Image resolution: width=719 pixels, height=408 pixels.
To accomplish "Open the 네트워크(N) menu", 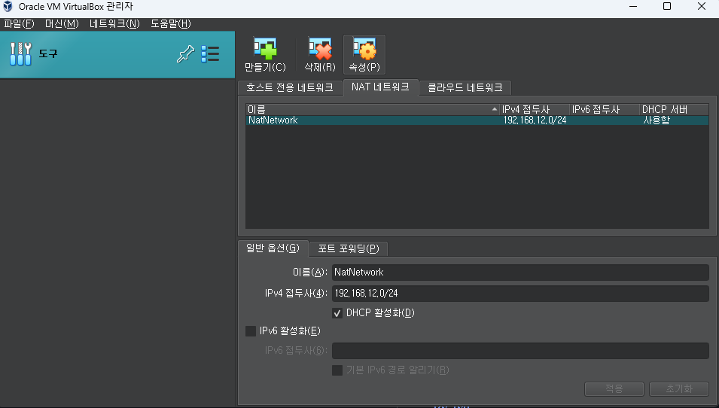I will (x=114, y=24).
